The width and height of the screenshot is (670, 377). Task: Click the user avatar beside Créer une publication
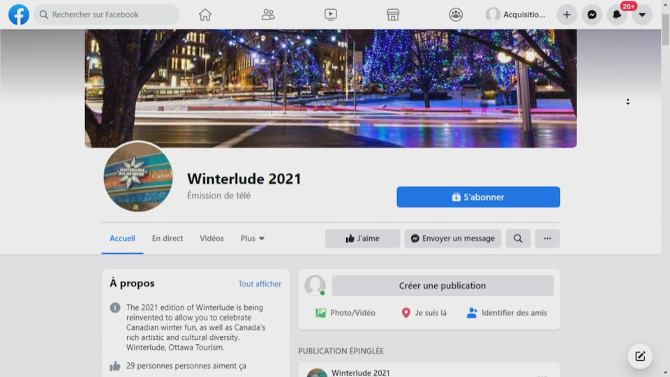point(315,285)
